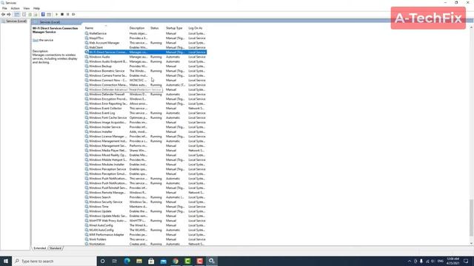Click the Stop Service square icon
This screenshot has width=474, height=266.
62,15
